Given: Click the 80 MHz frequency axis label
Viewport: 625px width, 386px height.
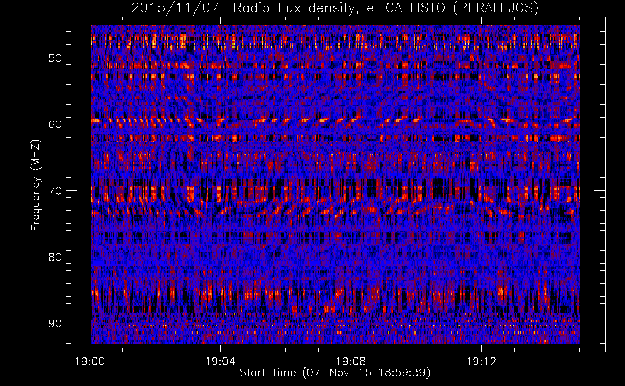Looking at the screenshot, I should (x=55, y=257).
